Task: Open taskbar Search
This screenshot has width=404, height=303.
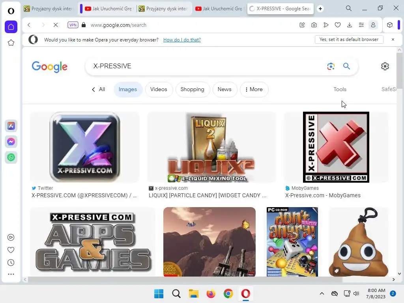Action: click(176, 294)
